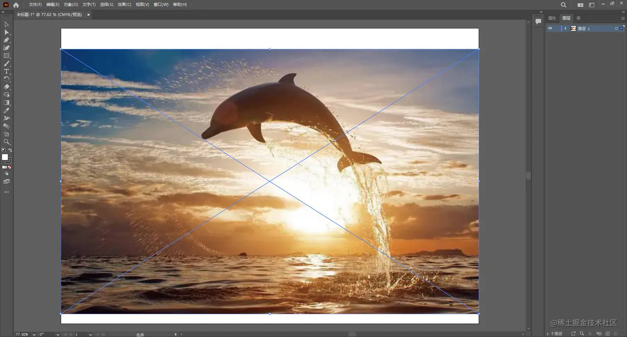627x337 pixels.
Task: Open the 编辑(E) menu
Action: (x=53, y=5)
